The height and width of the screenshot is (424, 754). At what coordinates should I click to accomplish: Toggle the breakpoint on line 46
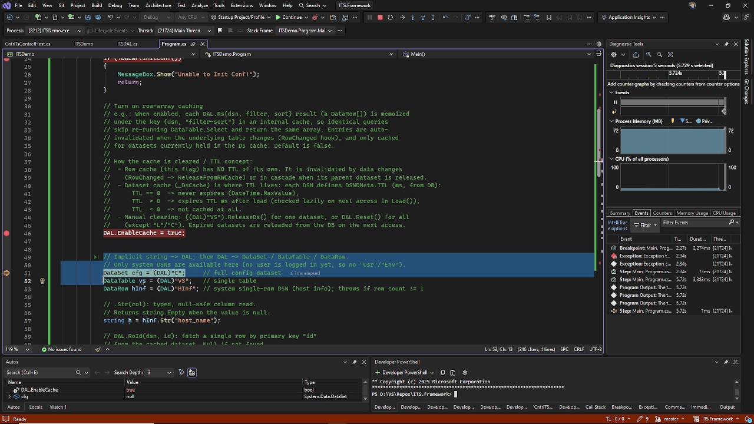tap(6, 233)
